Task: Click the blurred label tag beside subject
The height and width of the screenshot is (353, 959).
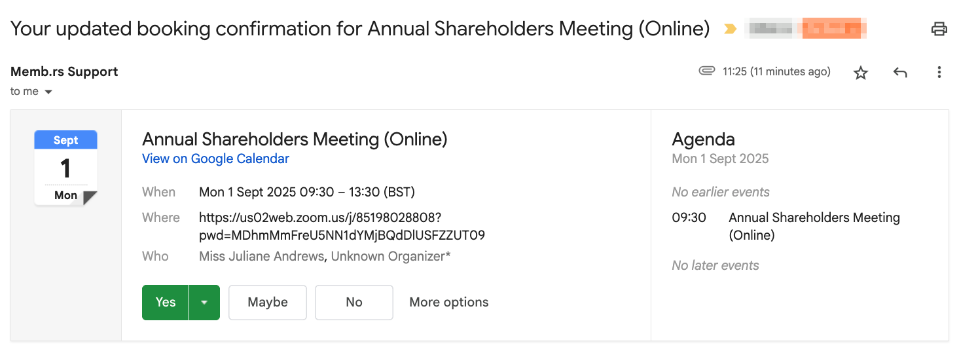Action: click(808, 29)
